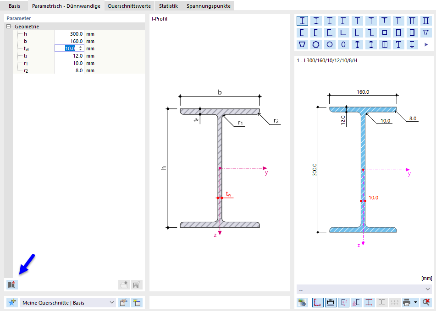Open the image display settings icon
This screenshot has height=311, width=436.
pos(302,302)
